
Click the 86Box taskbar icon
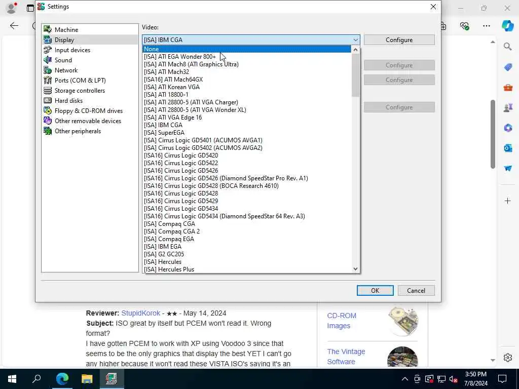coord(112,379)
